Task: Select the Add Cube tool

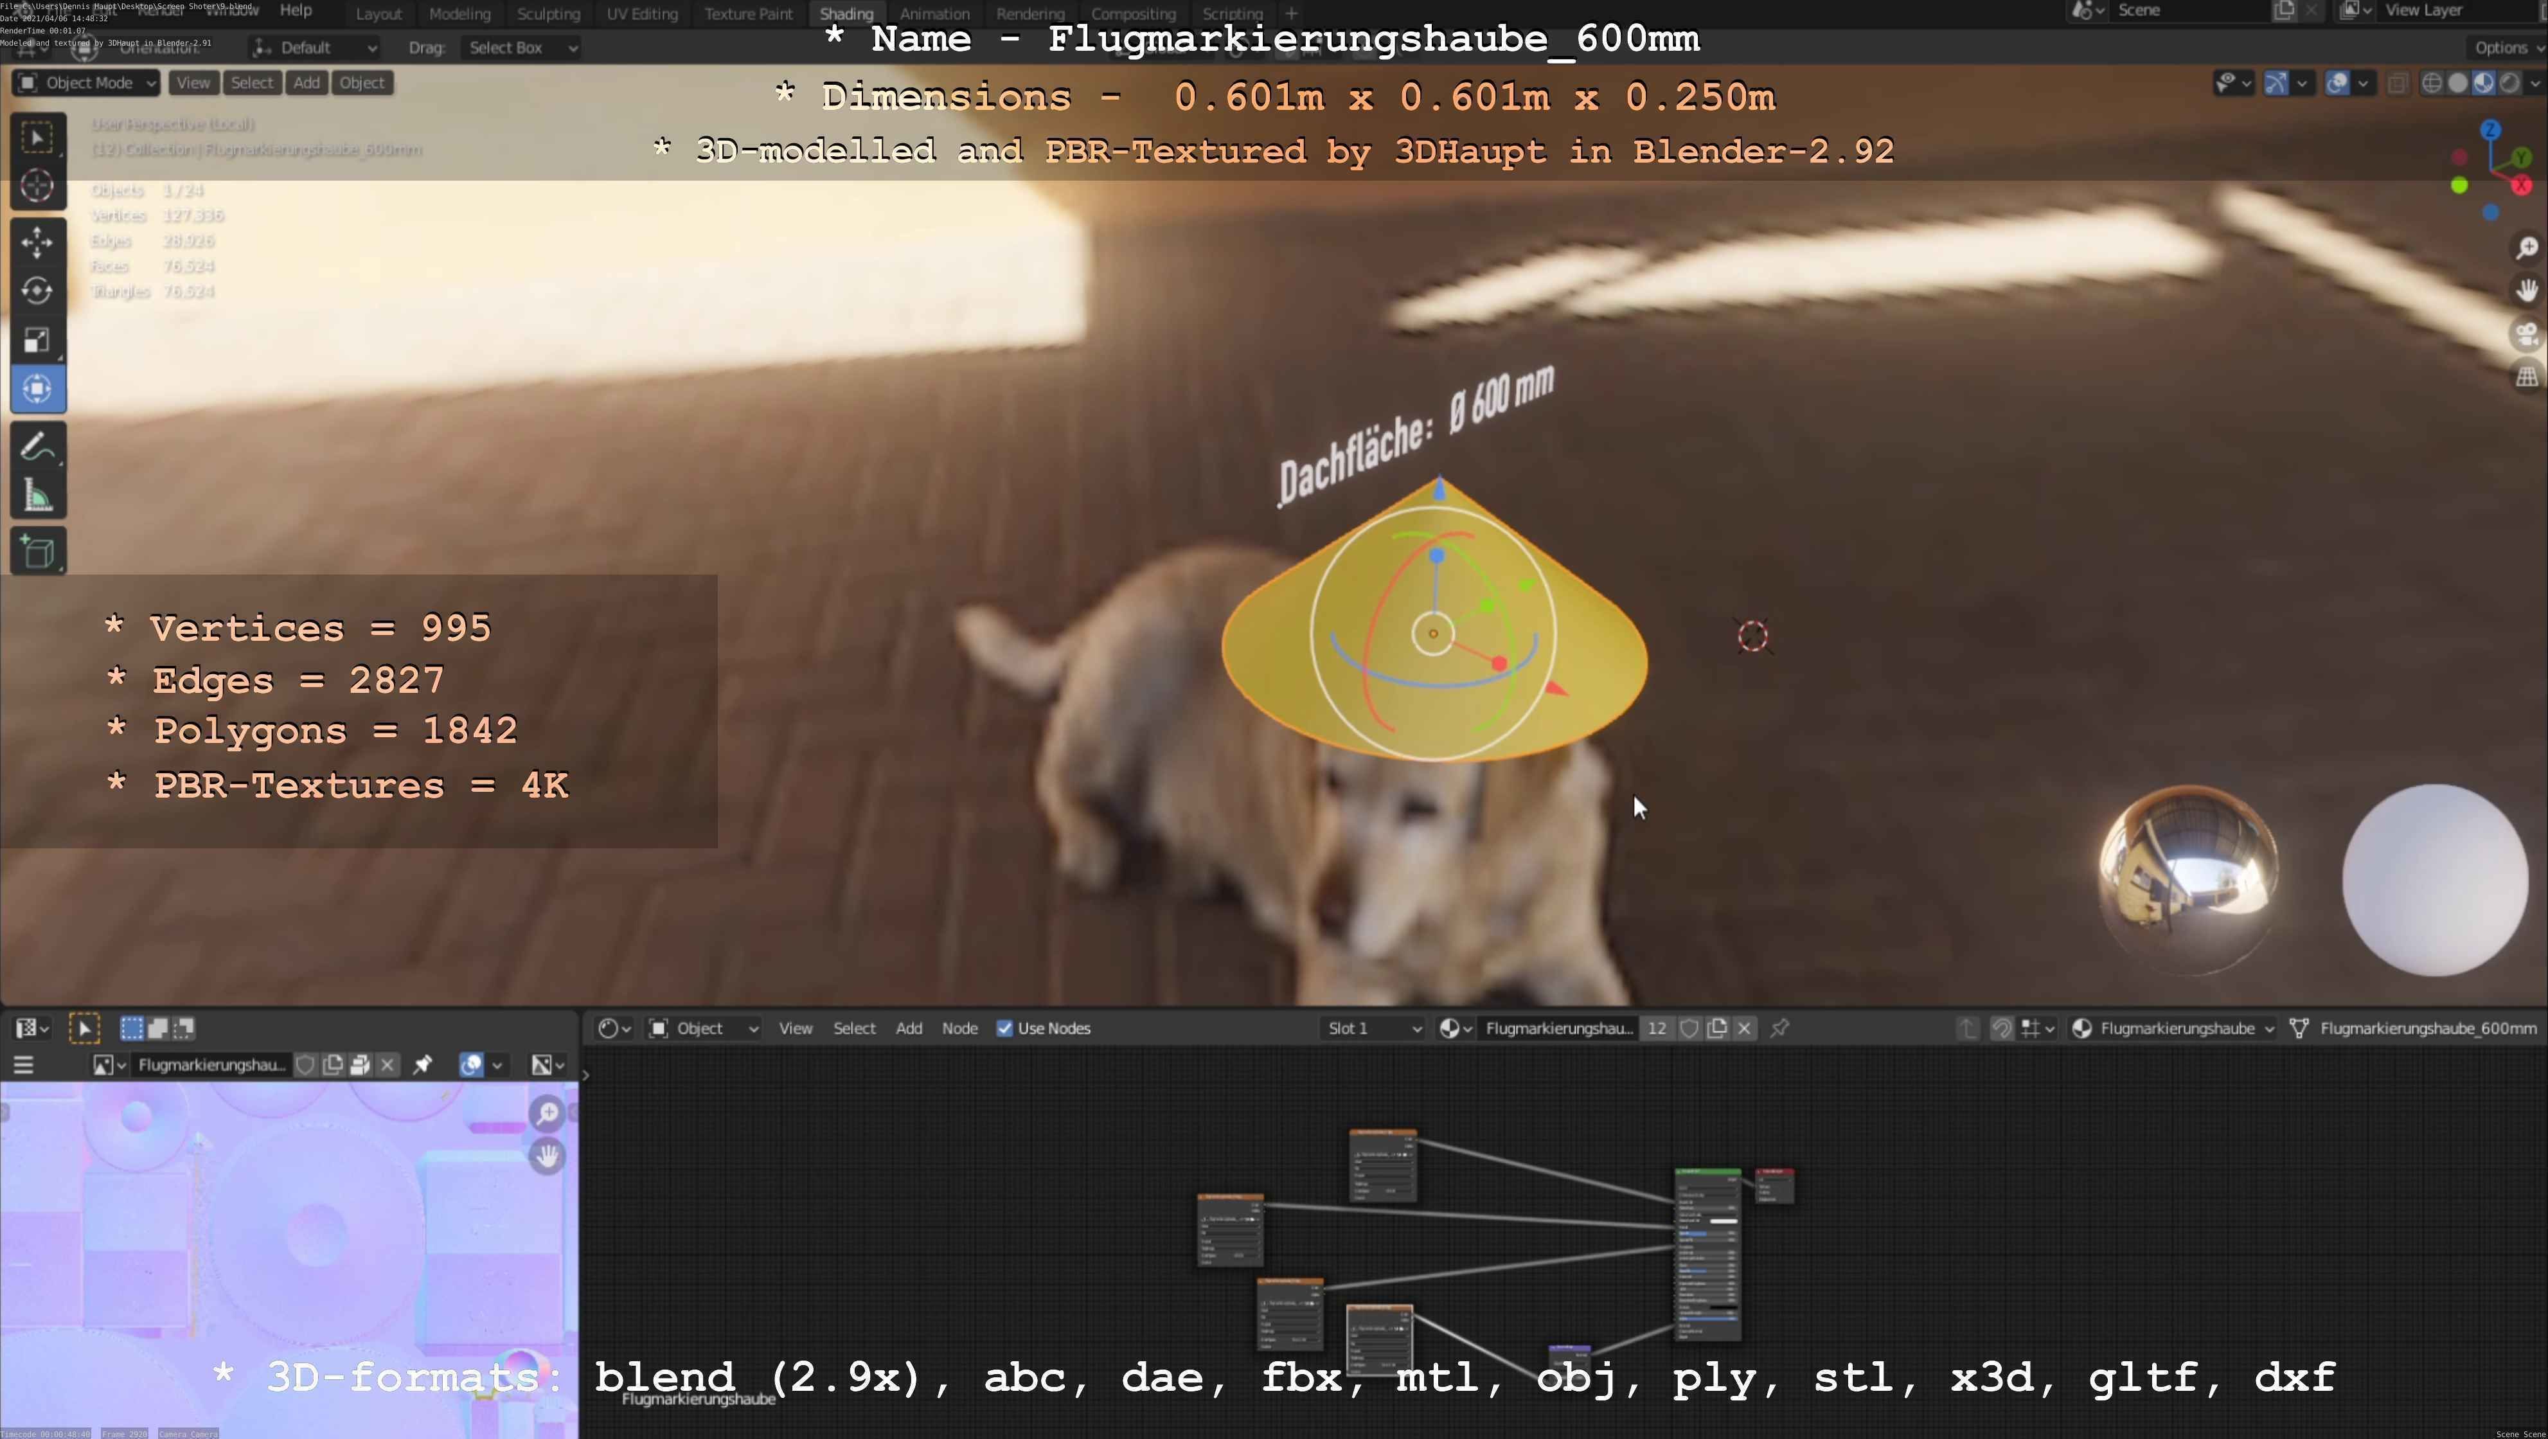Action: tap(37, 552)
